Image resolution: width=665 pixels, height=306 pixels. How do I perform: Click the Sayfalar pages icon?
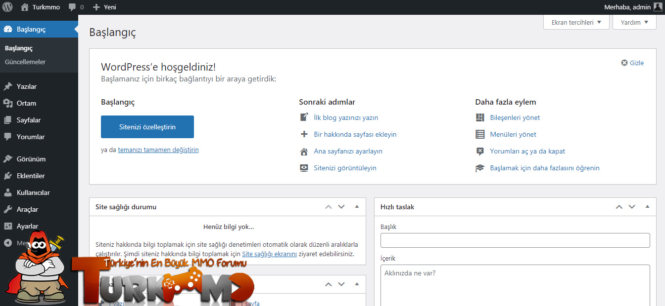point(8,120)
